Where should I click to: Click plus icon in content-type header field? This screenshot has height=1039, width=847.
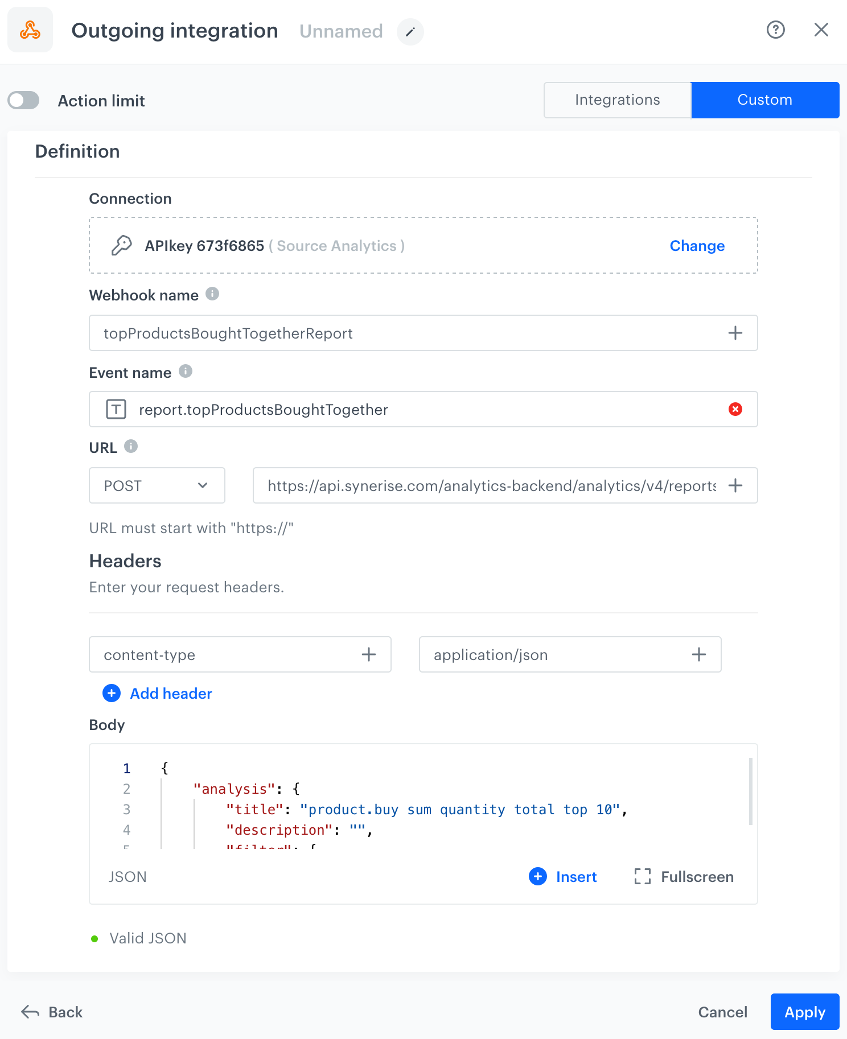click(368, 654)
